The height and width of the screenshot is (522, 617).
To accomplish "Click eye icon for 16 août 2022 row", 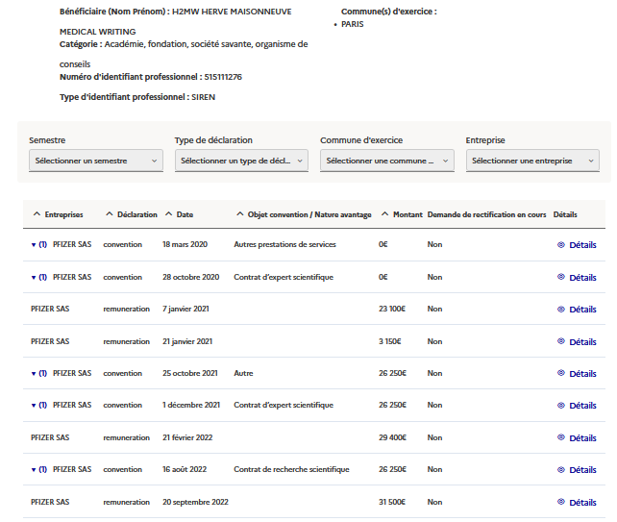I will click(x=561, y=470).
